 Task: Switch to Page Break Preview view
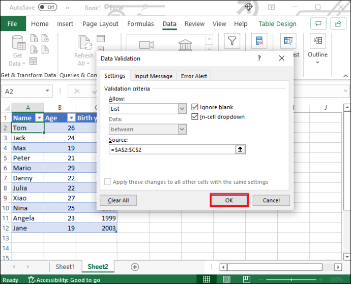pyautogui.click(x=246, y=279)
